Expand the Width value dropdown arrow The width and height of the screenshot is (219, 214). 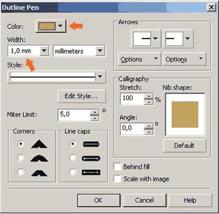coord(44,51)
